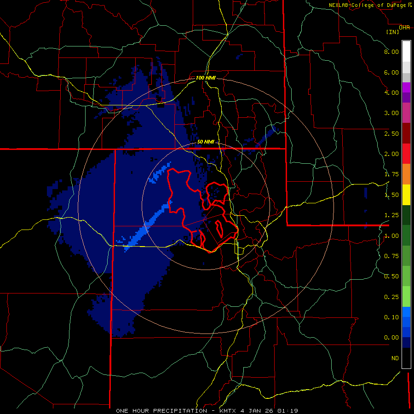Click the 4 JAN 26 date in the caption

[x=258, y=411]
